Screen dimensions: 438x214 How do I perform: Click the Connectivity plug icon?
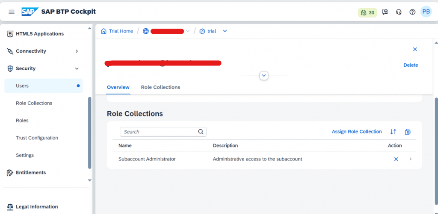click(x=10, y=51)
